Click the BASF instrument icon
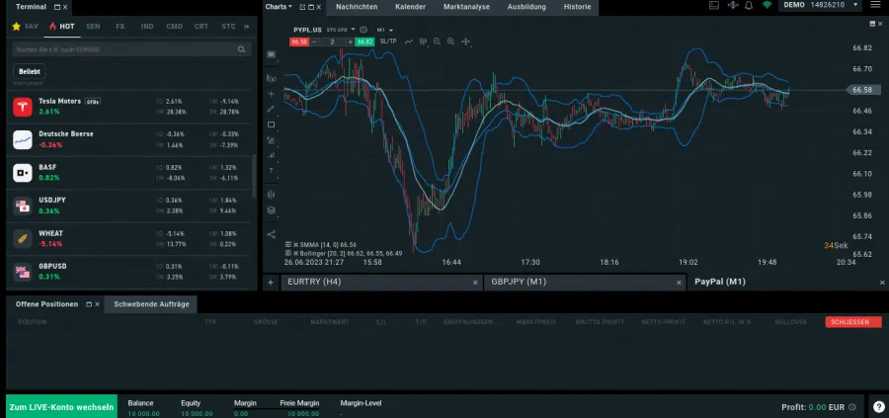The image size is (889, 418). click(x=22, y=172)
